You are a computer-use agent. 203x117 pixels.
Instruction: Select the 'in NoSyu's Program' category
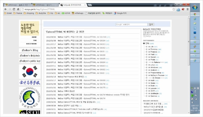click(x=156, y=75)
